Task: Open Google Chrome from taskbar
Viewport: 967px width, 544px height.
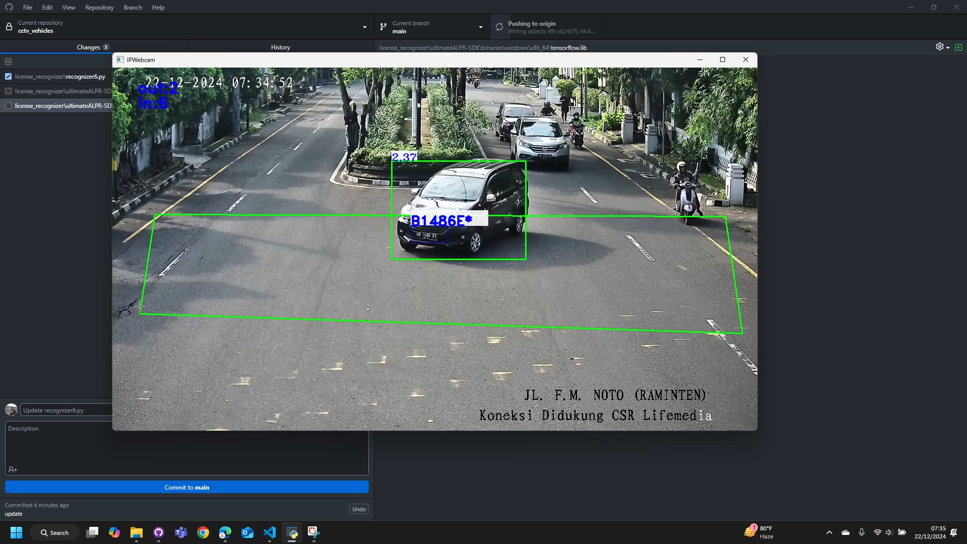Action: [x=203, y=532]
